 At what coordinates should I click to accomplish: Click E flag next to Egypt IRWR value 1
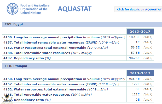(138, 42)
